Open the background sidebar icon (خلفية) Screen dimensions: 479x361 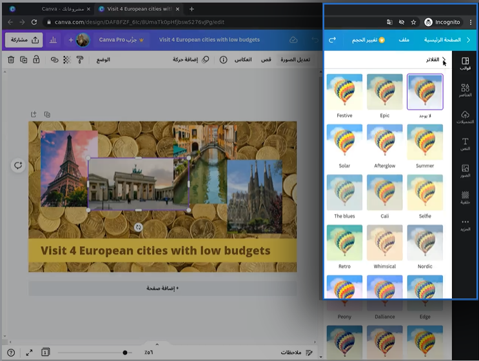point(465,198)
